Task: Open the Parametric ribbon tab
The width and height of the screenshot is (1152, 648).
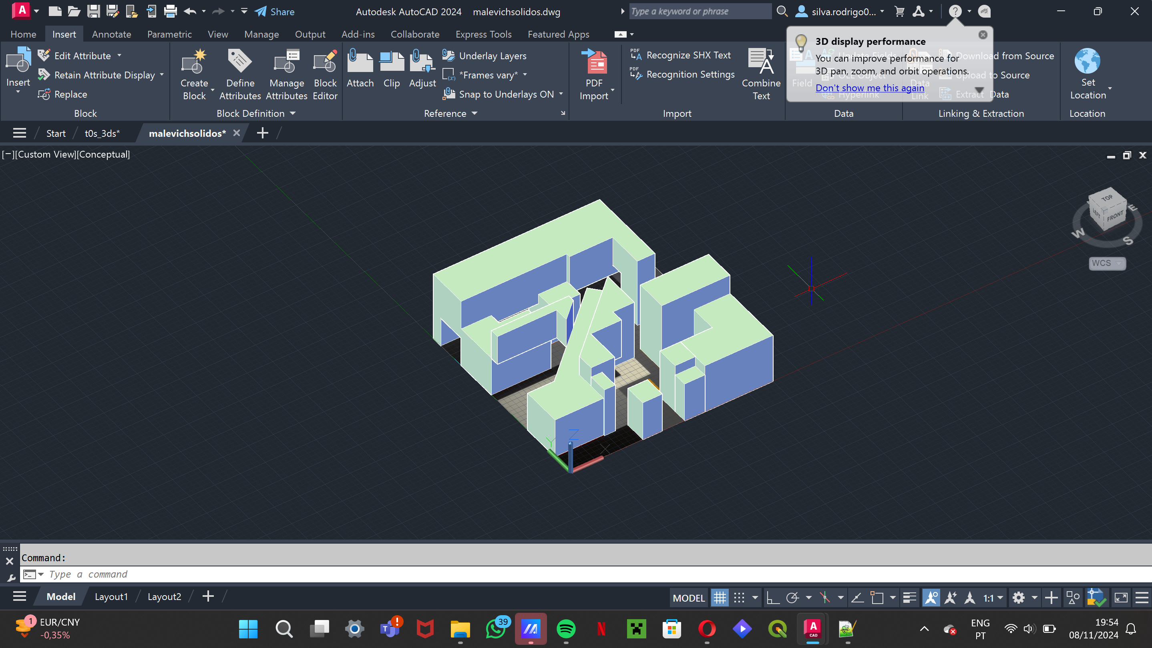Action: click(x=169, y=34)
